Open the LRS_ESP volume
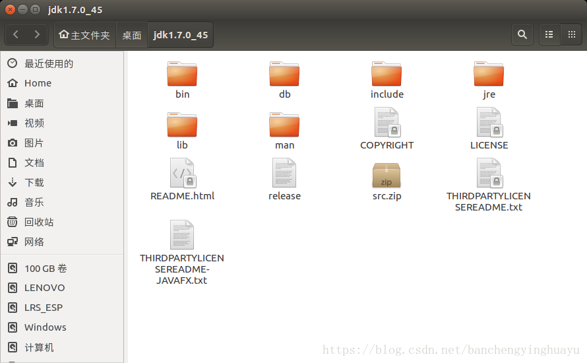Viewport: 587px width, 363px height. (x=62, y=308)
